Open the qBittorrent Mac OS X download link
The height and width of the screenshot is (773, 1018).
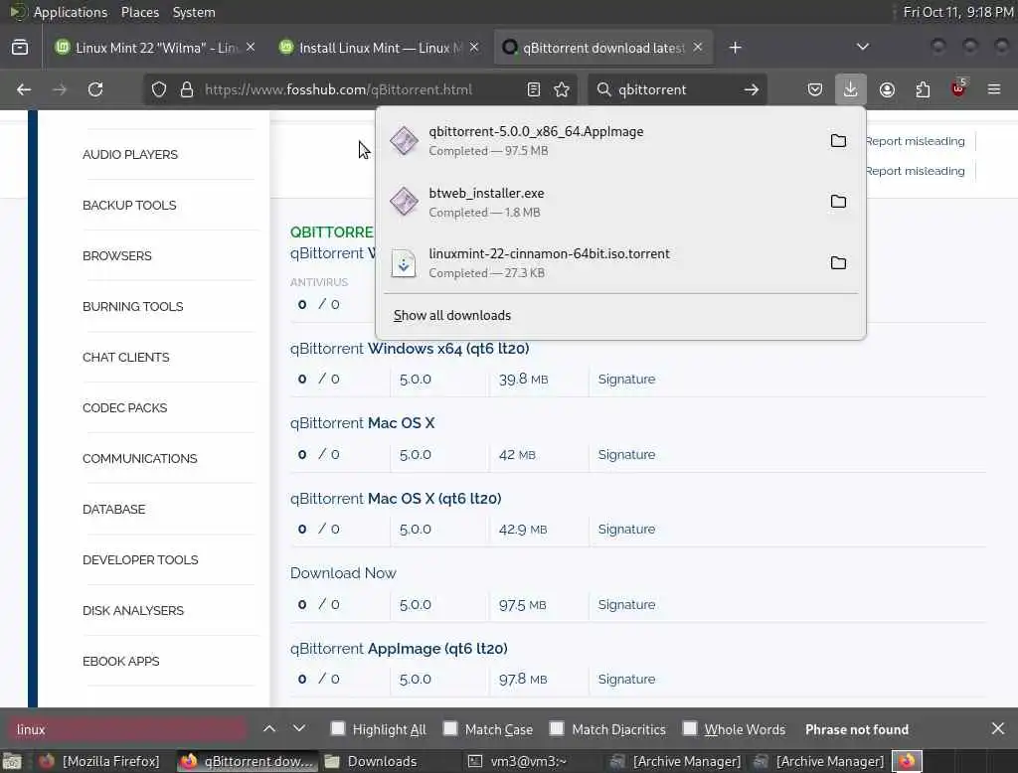pyautogui.click(x=362, y=423)
